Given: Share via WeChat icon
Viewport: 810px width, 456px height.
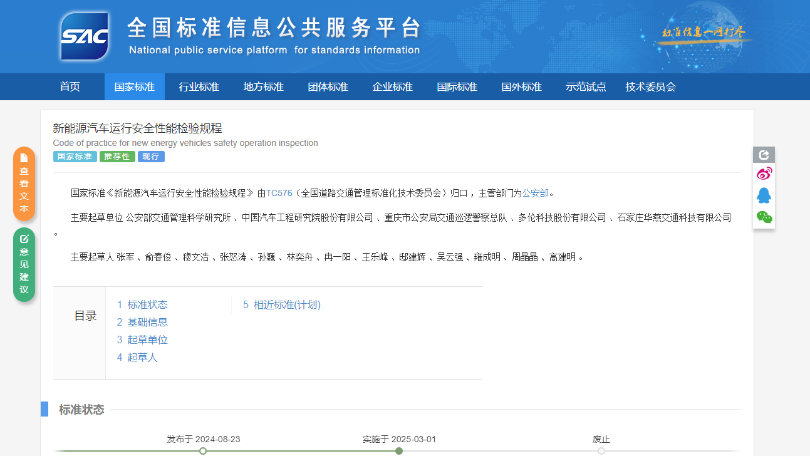Looking at the screenshot, I should 764,217.
